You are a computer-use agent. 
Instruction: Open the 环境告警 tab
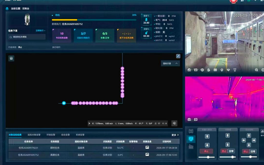[x=51, y=135]
